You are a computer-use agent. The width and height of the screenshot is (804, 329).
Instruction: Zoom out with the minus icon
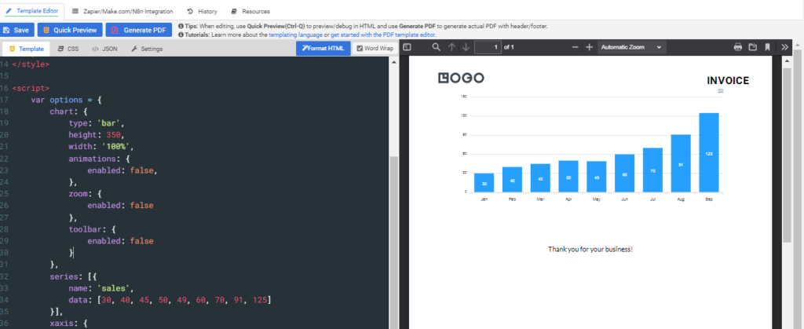(576, 47)
